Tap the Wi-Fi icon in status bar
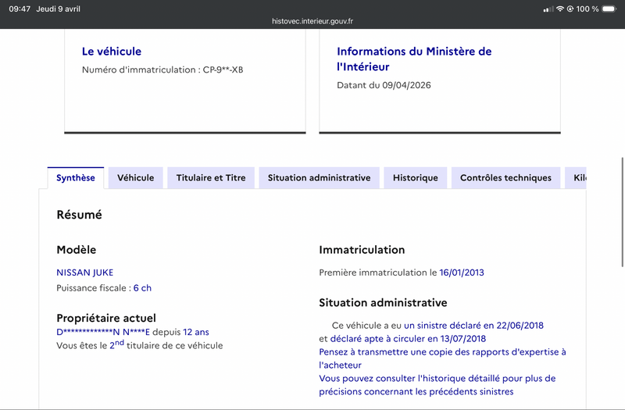Screen dimensions: 625x410 pyautogui.click(x=560, y=9)
